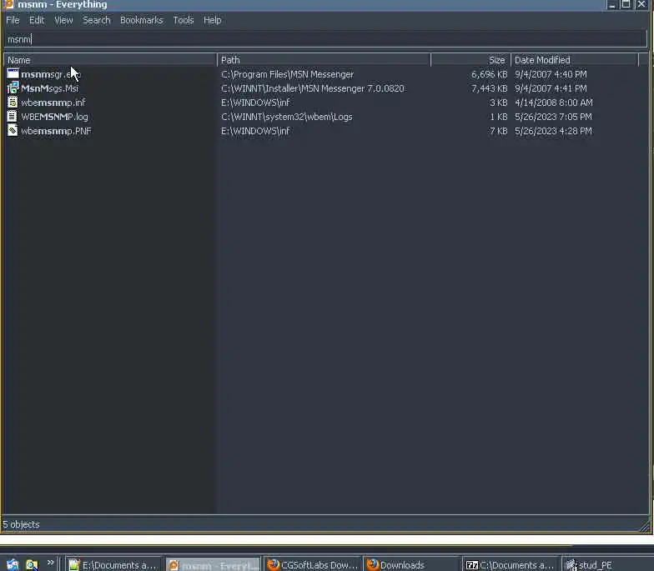Click the E:\WINDOWS\inf path of wbemsnmp.PNF

255,131
